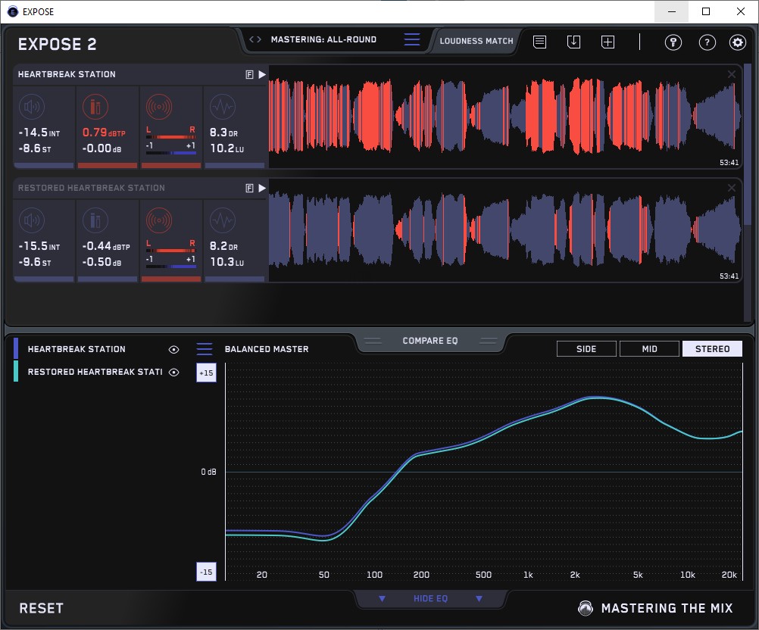Play the Heartbreak Station track
Viewport: 759px width, 630px height.
[262, 74]
